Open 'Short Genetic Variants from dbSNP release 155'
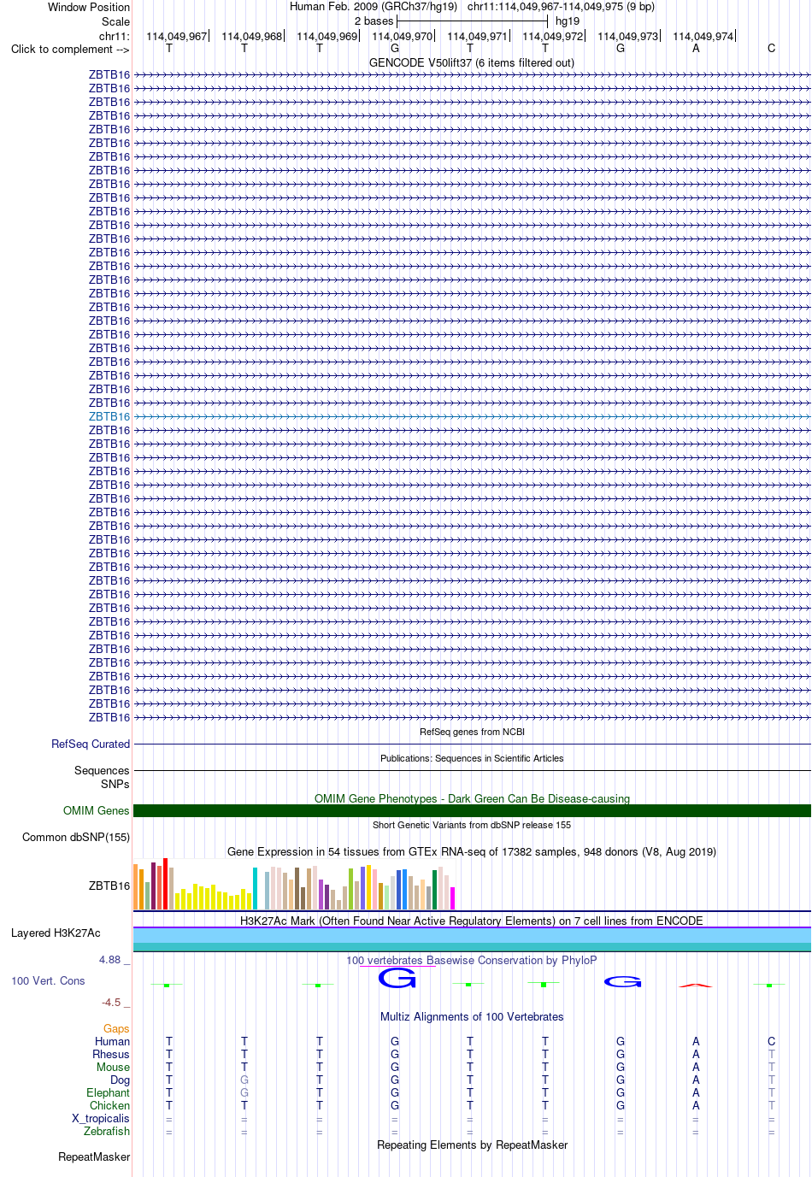812x1177 pixels. click(x=472, y=825)
